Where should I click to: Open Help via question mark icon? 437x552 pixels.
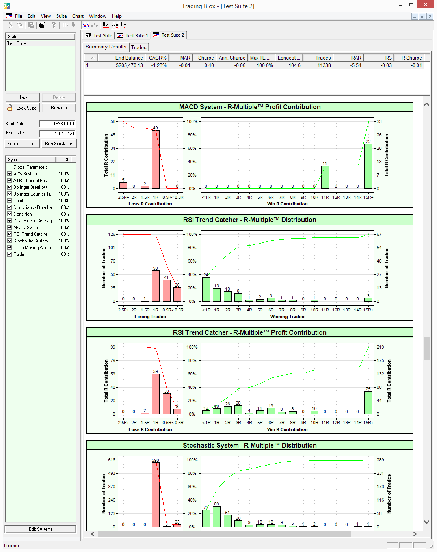click(54, 25)
